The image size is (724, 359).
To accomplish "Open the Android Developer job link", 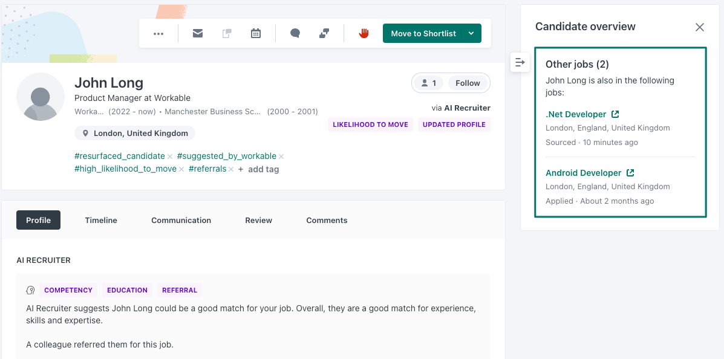I will pos(584,173).
